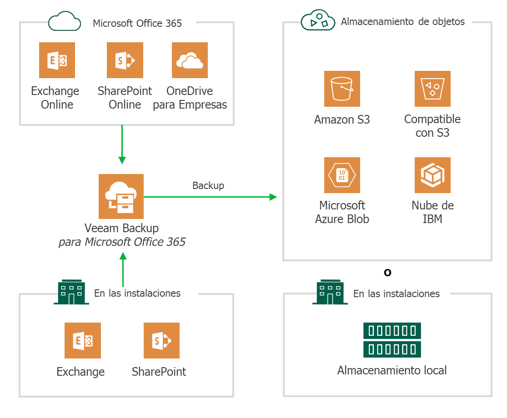Click the building icon above Almacenamiento local
507x418 pixels.
(330, 292)
